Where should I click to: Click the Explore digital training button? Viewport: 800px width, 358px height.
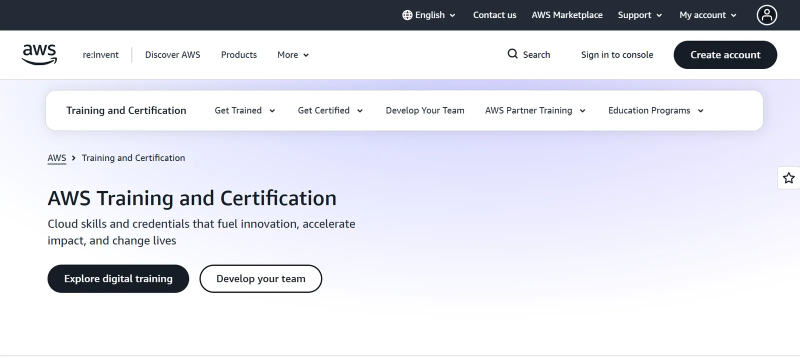coord(118,278)
